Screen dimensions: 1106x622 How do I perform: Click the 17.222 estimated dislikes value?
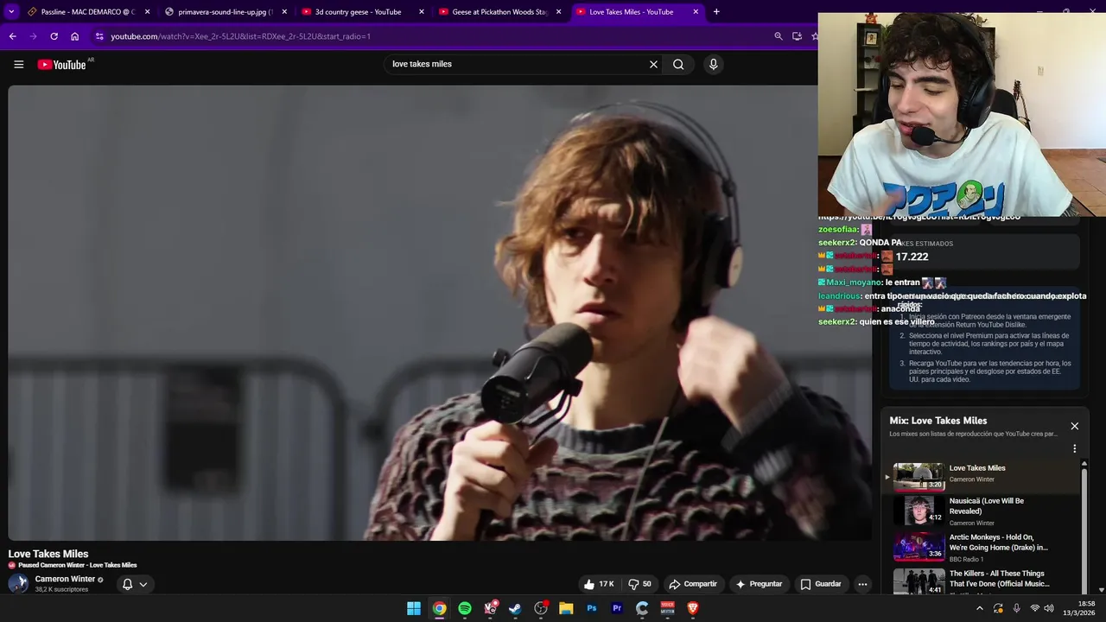click(x=912, y=257)
